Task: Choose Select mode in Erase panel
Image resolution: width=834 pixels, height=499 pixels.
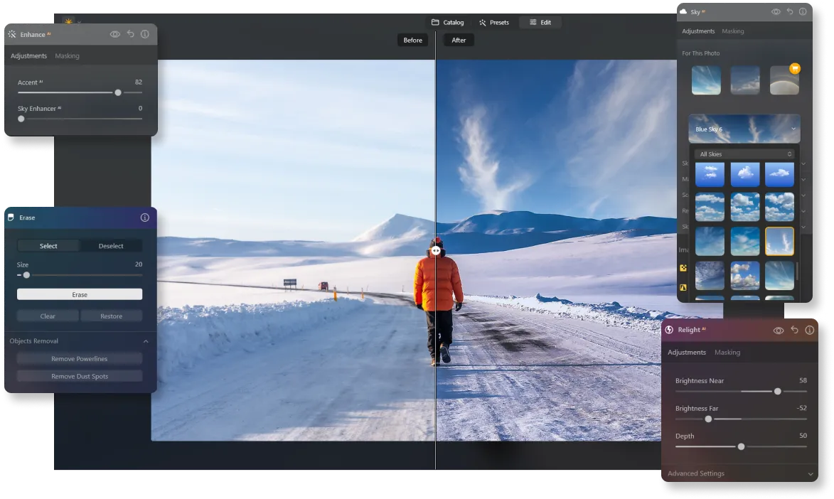Action: 48,246
